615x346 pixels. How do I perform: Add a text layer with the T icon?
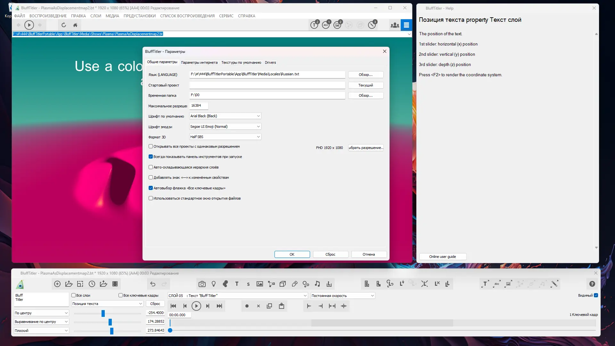(237, 284)
